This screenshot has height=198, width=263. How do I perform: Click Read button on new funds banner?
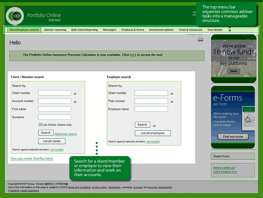tap(234, 71)
